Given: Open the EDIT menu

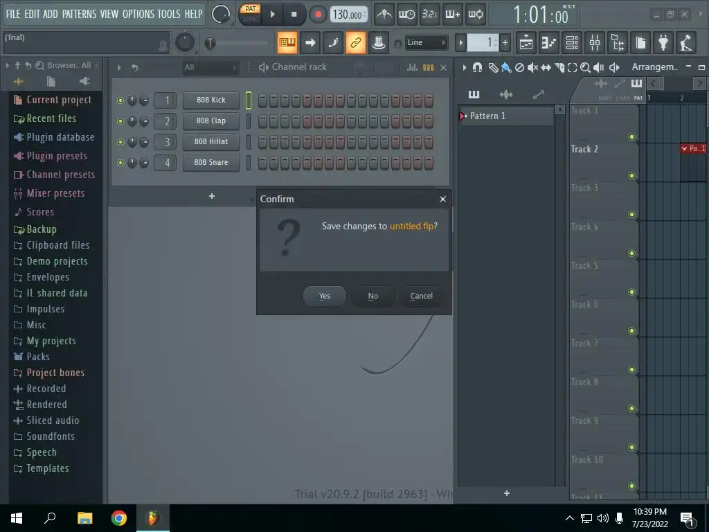Looking at the screenshot, I should 32,14.
